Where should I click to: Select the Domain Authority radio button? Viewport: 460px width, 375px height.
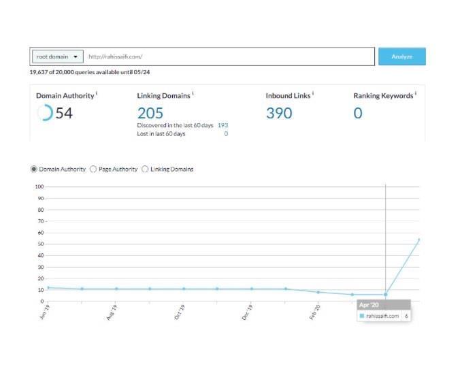[x=35, y=169]
